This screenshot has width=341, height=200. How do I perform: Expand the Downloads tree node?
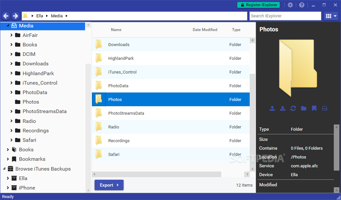(x=11, y=64)
